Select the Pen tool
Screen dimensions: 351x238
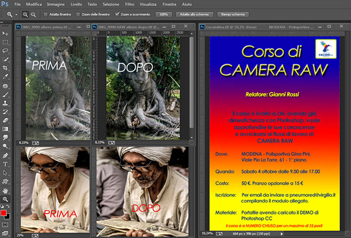click(x=5, y=156)
